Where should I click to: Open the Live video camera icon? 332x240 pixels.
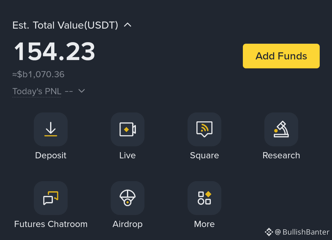tap(128, 129)
